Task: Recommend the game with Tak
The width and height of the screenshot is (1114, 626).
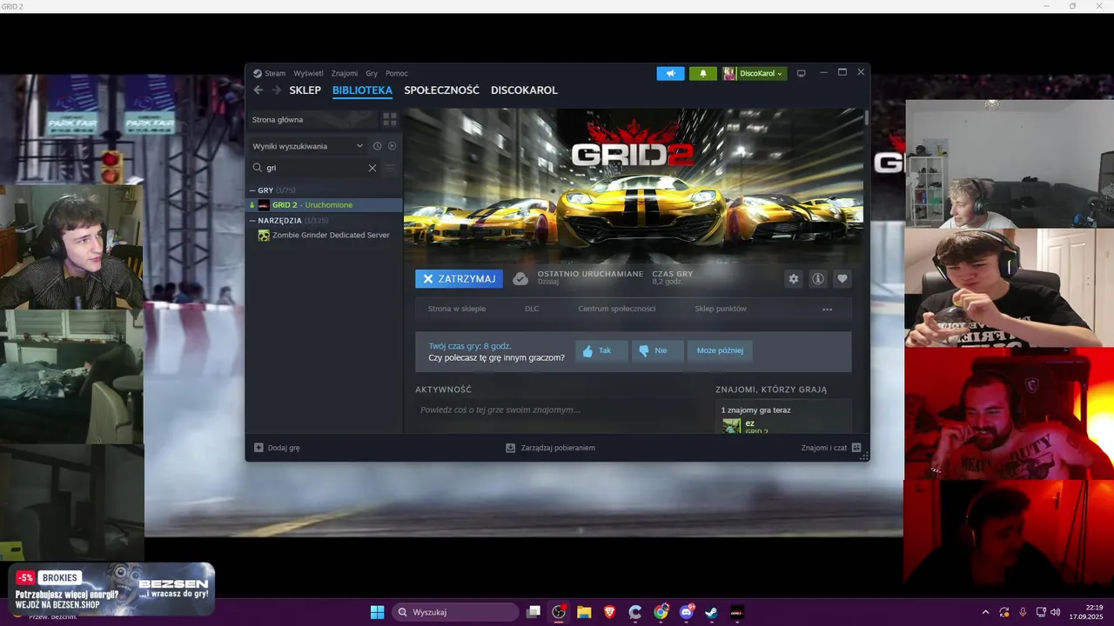Action: [x=601, y=350]
